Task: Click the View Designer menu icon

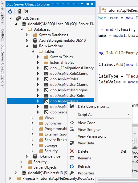Action: click(72, 129)
